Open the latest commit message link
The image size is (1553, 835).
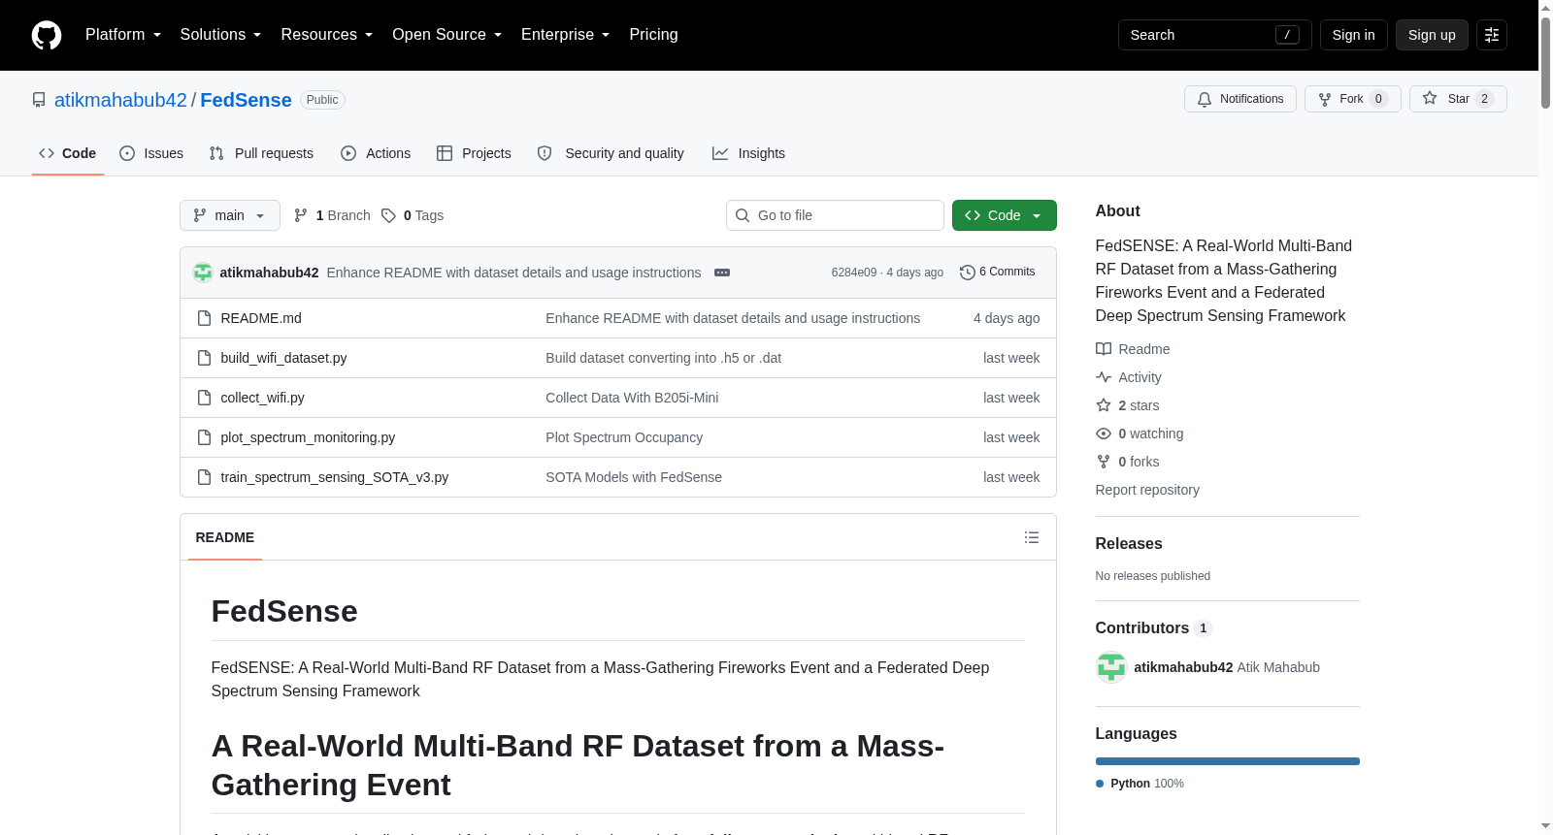pyautogui.click(x=513, y=273)
